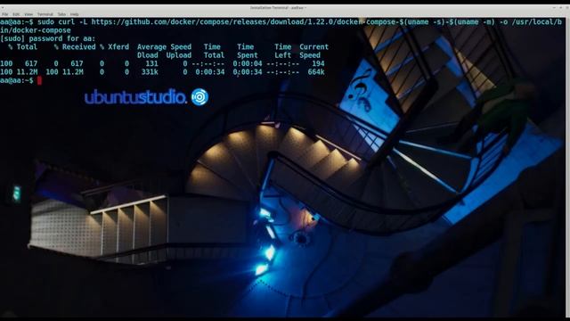Open the Help menu
Screen dimensions: 570x321
pyautogui.click(x=74, y=14)
